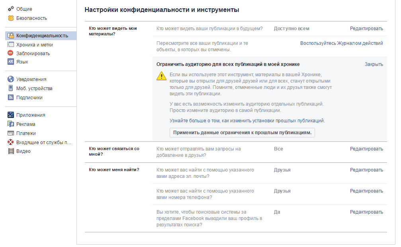
Task: Apply restrictions to past publications button
Action: 242,133
